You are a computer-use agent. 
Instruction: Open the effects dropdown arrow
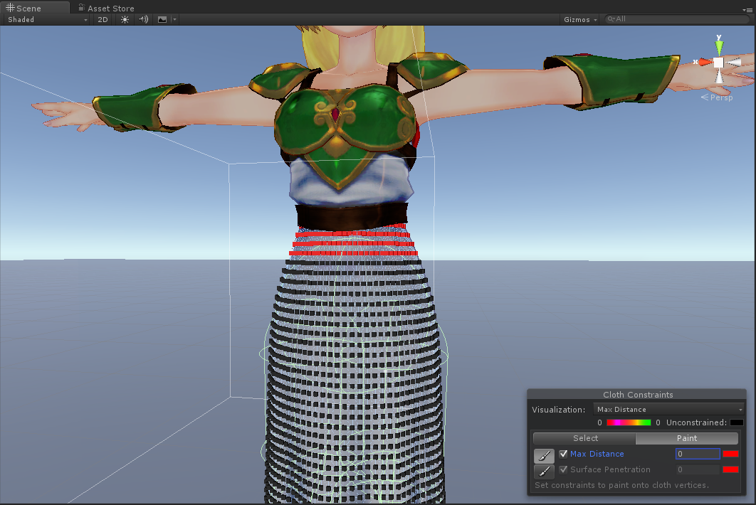[174, 19]
